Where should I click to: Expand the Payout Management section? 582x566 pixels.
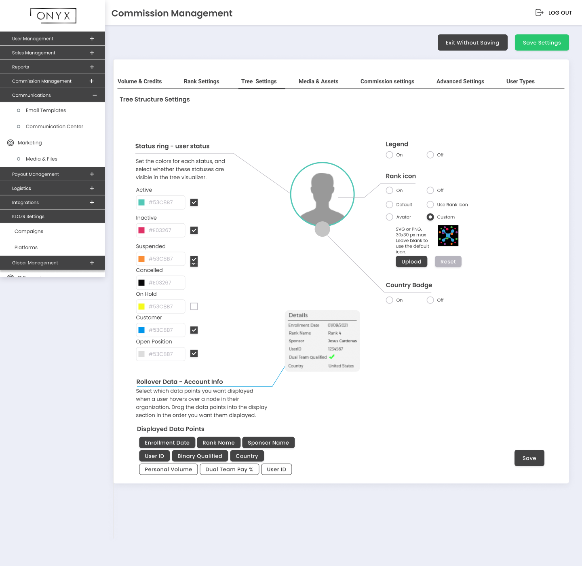pos(92,174)
